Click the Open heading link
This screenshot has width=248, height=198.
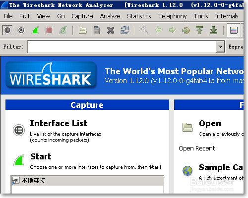(210, 123)
